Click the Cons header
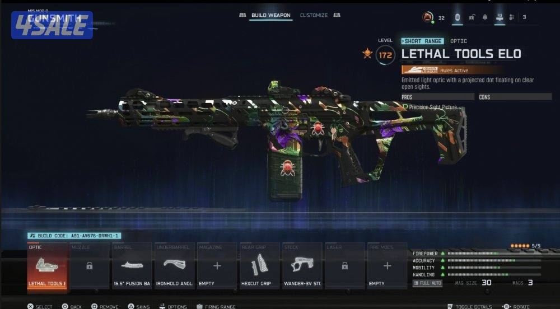560x309 pixels. pyautogui.click(x=515, y=97)
